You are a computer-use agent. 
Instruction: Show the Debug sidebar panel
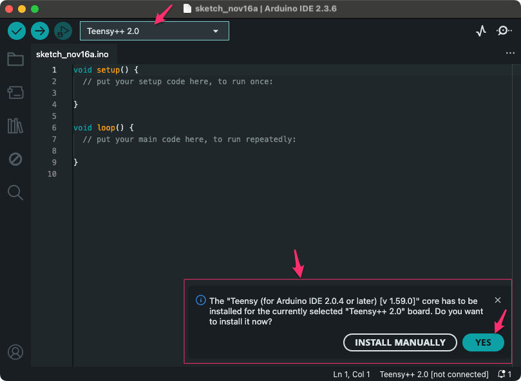pyautogui.click(x=15, y=159)
